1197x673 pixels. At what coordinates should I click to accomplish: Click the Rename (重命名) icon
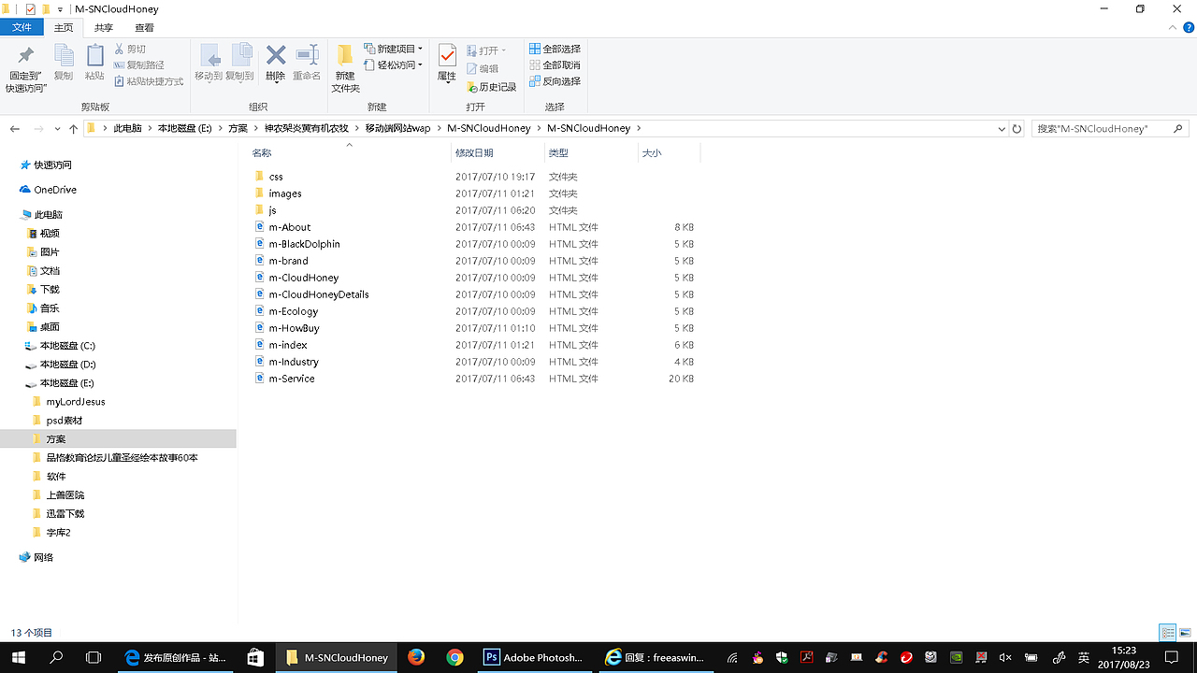(x=307, y=56)
